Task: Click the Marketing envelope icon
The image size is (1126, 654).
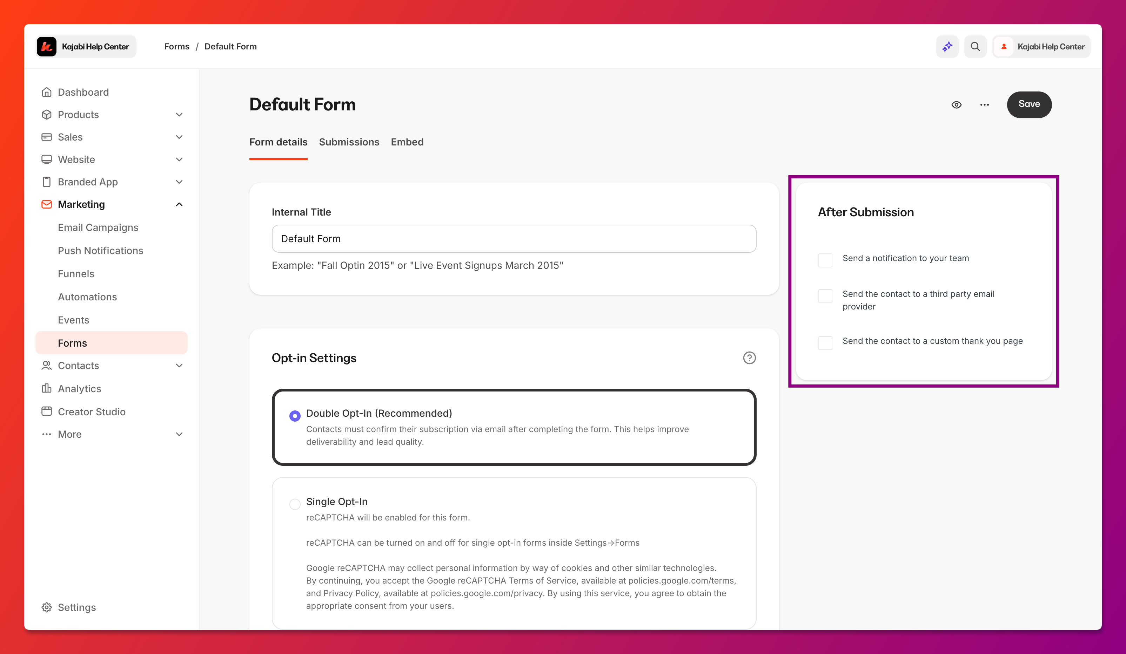Action: pos(46,204)
